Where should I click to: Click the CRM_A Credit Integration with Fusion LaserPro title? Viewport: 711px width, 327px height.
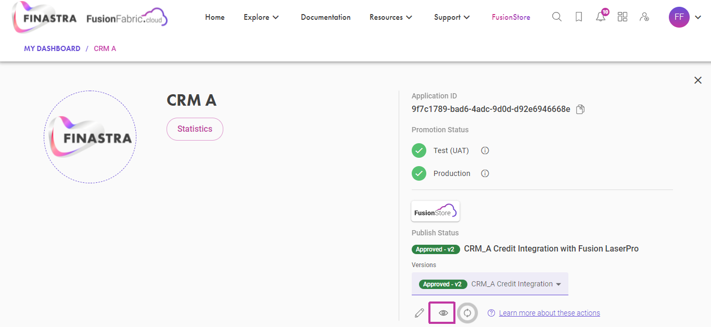(x=551, y=249)
